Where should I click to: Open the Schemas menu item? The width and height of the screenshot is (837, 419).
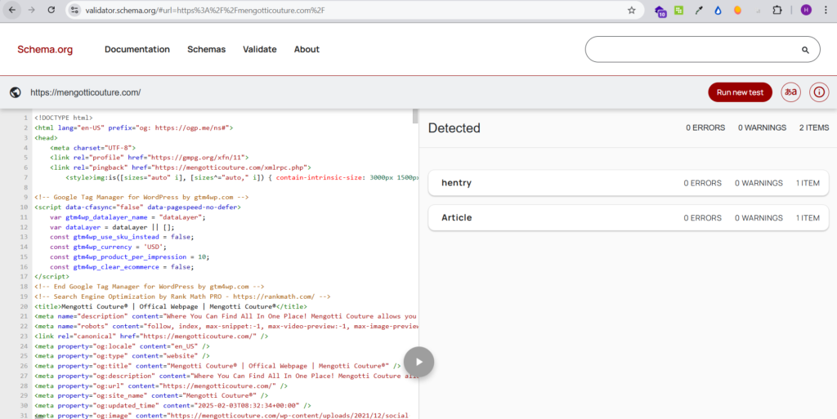click(x=207, y=49)
